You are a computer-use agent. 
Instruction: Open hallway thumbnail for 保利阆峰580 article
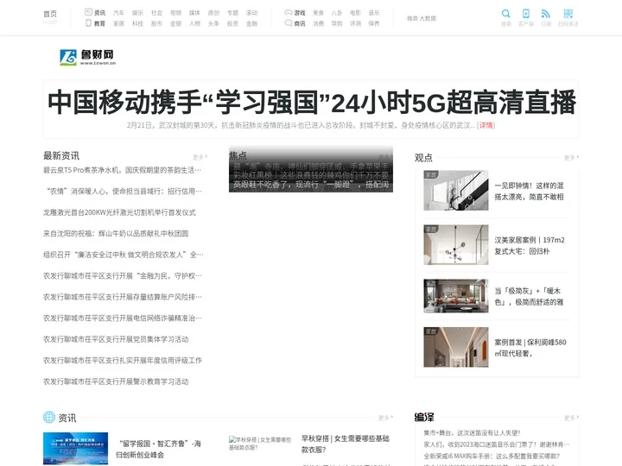456,347
